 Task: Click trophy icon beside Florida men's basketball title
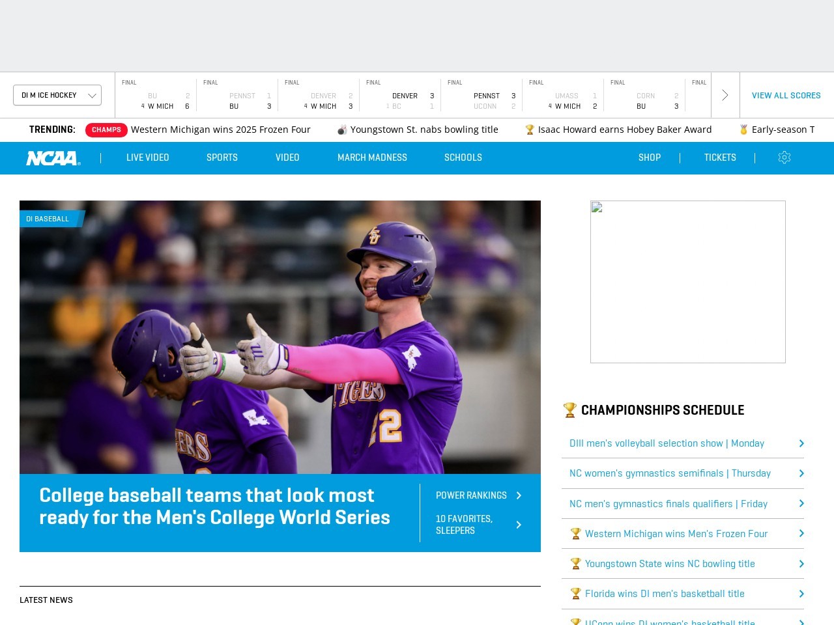(575, 594)
